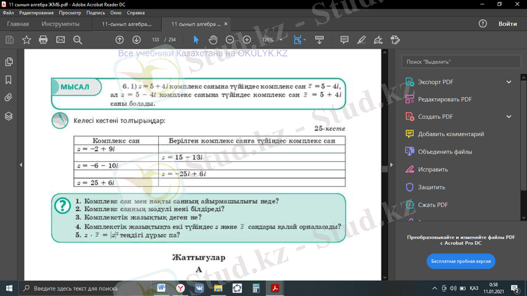Bookmark file with the star icon
The height and width of the screenshot is (296, 527).
point(26,39)
